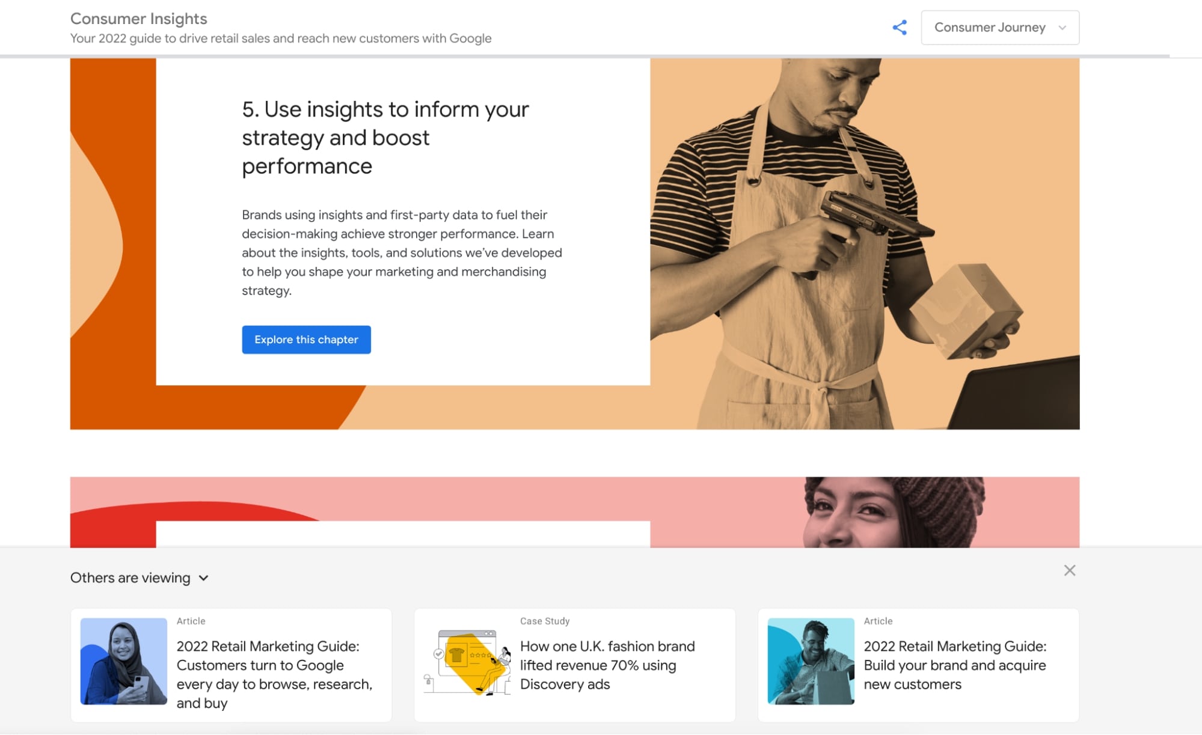The width and height of the screenshot is (1202, 735).
Task: Click the Article label above Build your brand
Action: coord(878,621)
